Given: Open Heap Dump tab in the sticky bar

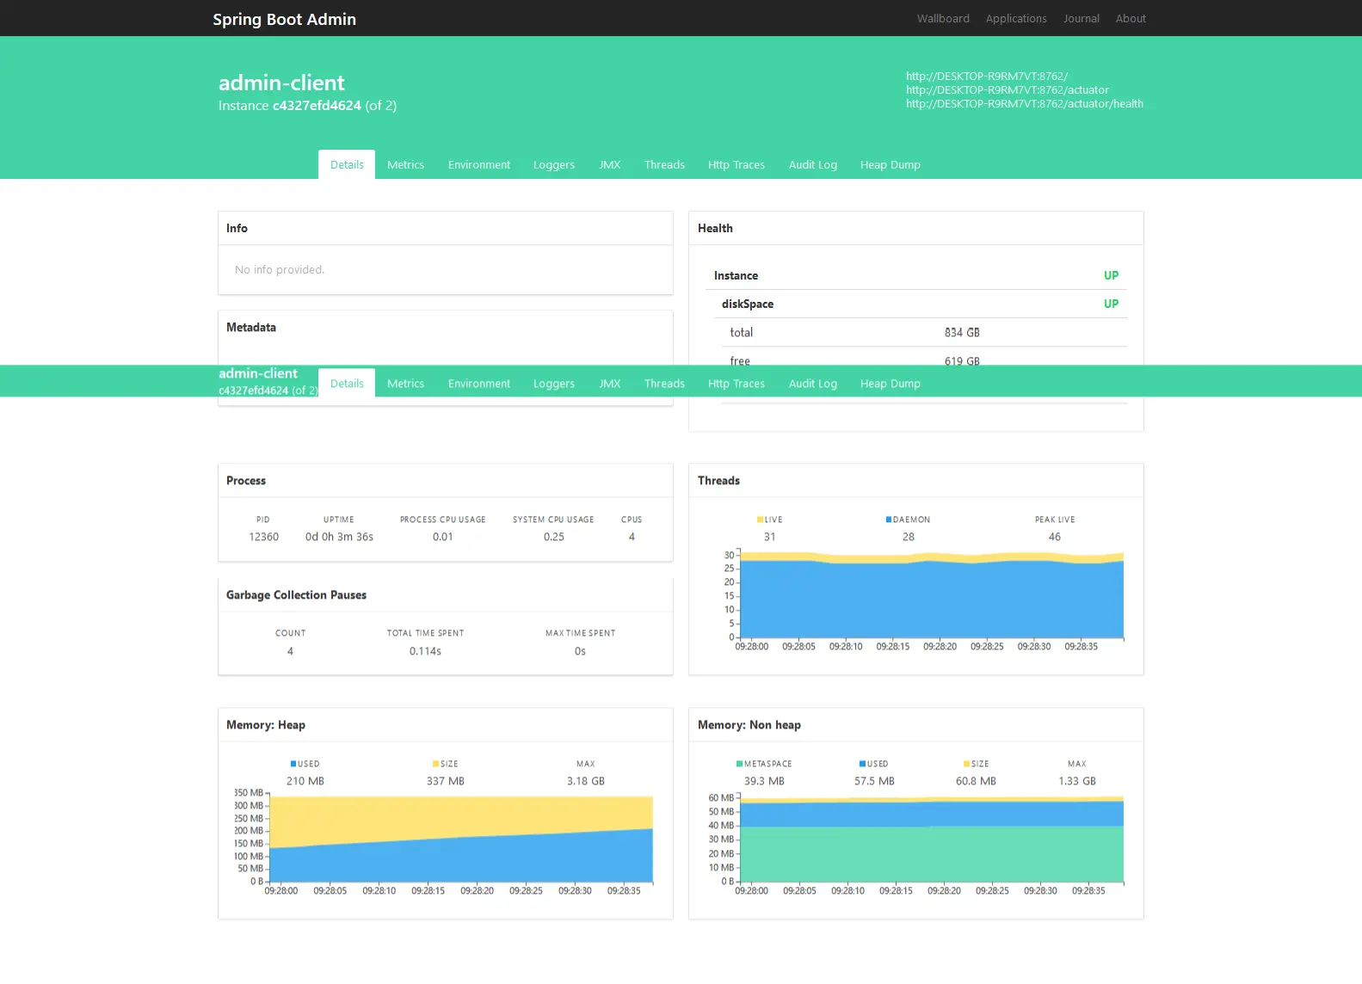Looking at the screenshot, I should tap(891, 383).
